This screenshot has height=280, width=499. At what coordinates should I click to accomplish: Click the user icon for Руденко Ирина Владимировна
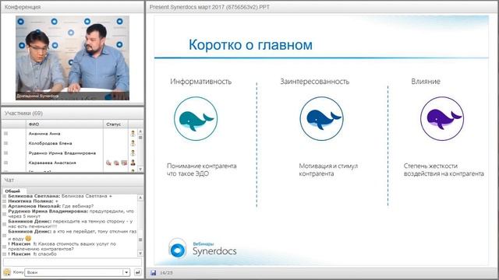(133, 153)
